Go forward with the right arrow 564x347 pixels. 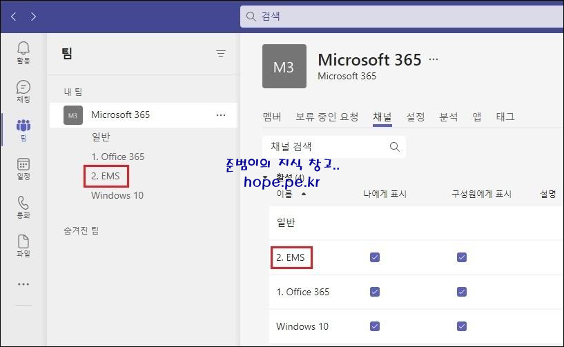(x=33, y=16)
